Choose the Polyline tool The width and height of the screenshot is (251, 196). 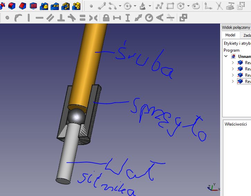(159, 6)
